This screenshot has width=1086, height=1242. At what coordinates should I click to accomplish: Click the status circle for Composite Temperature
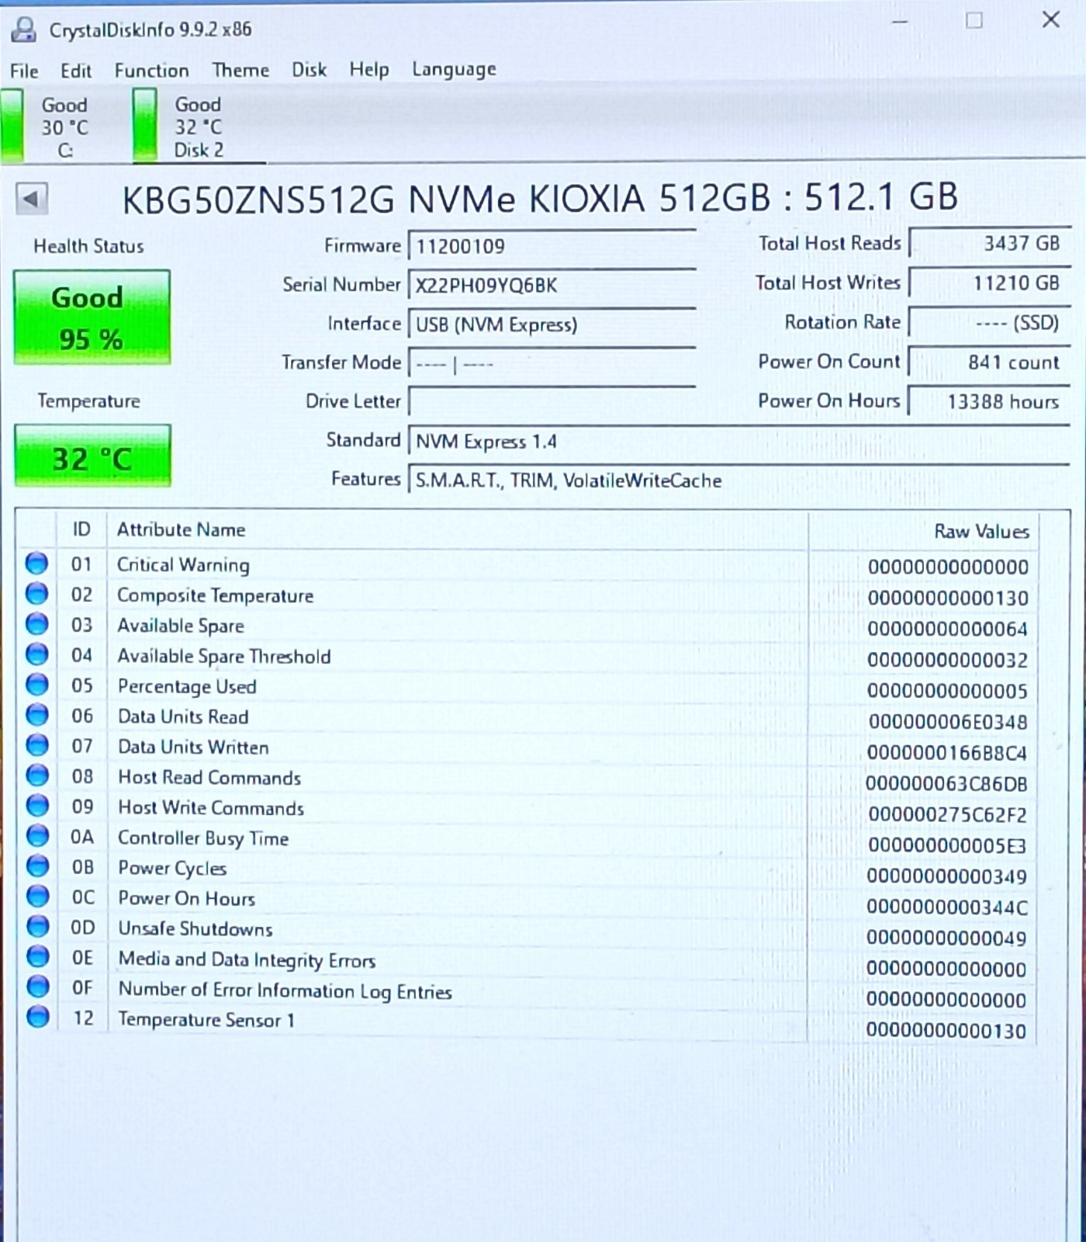pos(36,594)
